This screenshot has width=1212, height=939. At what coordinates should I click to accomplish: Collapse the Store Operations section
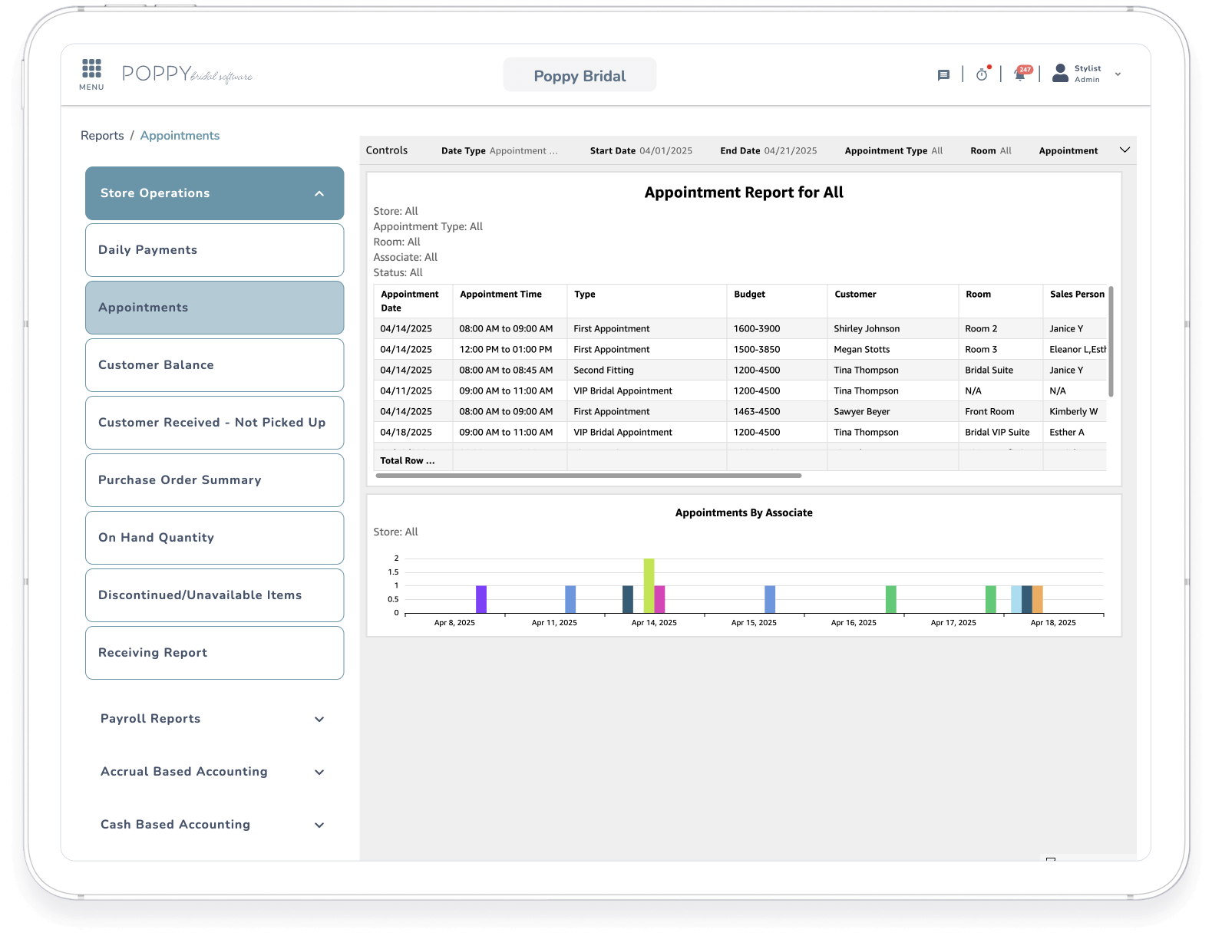point(319,193)
